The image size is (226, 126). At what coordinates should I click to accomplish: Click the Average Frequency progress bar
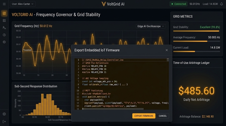tap(197, 41)
